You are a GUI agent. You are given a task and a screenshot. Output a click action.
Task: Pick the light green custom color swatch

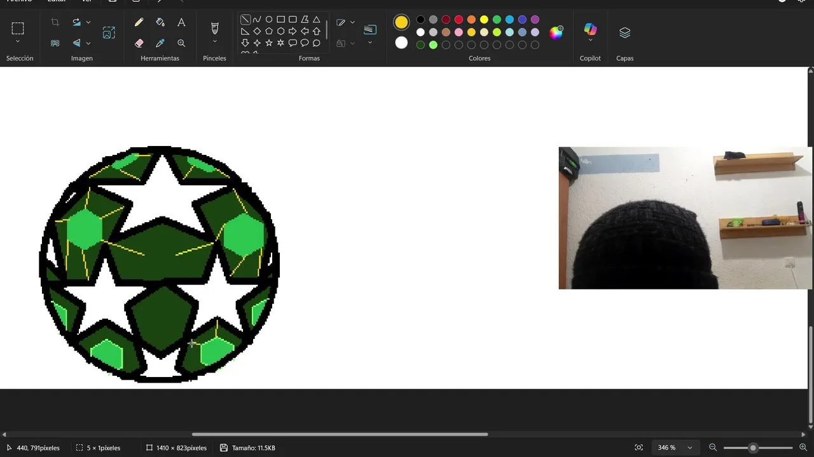click(433, 45)
